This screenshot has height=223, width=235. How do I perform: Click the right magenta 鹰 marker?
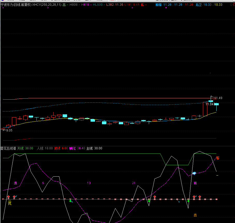pyautogui.click(x=195, y=183)
